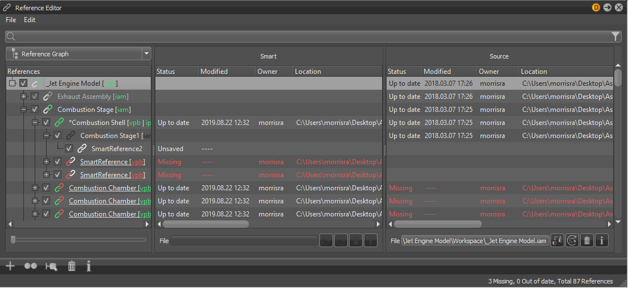Click the Source panel trash icon
The height and width of the screenshot is (288, 628).
pos(587,240)
